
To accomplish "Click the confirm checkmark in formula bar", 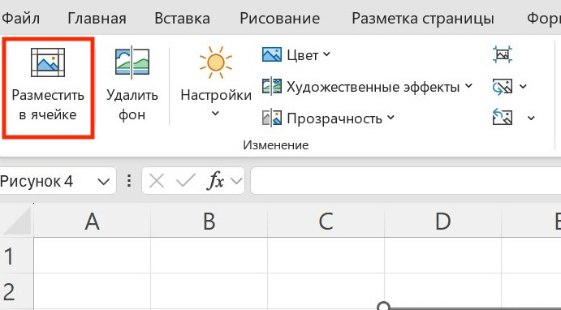I will coord(186,181).
